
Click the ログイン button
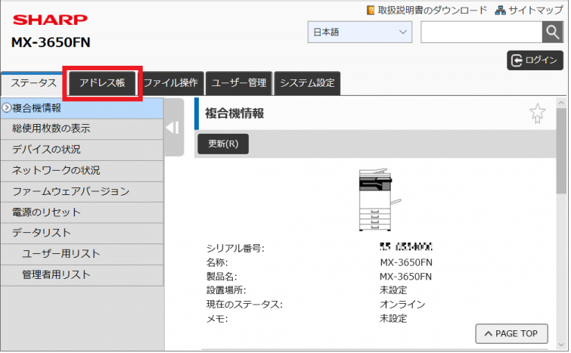535,60
